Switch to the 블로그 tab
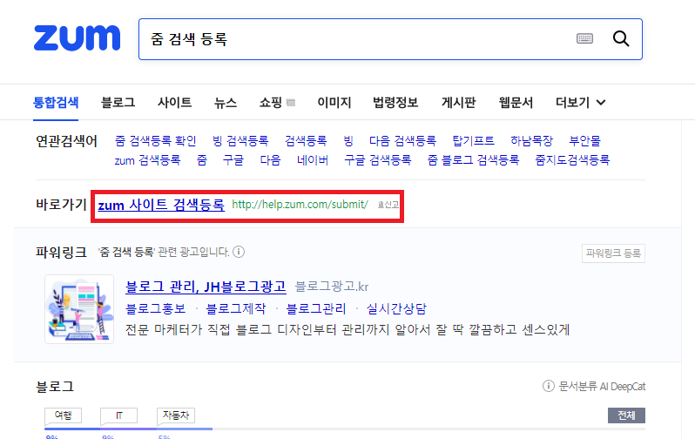The image size is (695, 439). 118,103
